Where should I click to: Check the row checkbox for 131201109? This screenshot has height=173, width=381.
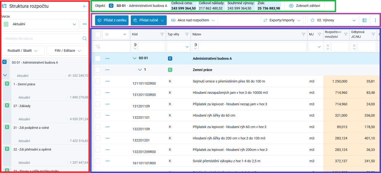(x=98, y=104)
